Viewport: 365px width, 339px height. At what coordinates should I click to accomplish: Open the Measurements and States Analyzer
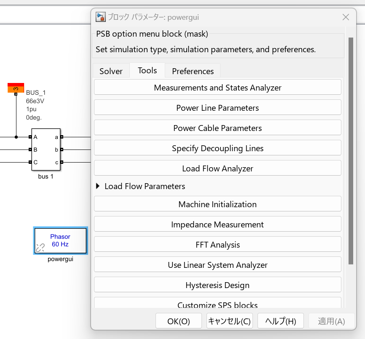(217, 87)
